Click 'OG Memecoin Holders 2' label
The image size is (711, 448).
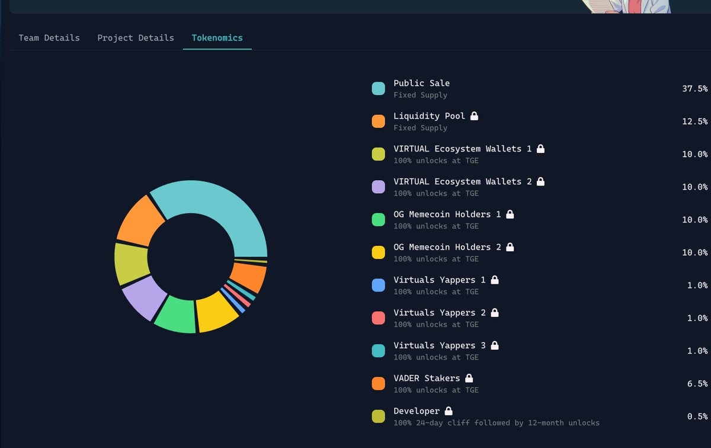click(x=447, y=247)
